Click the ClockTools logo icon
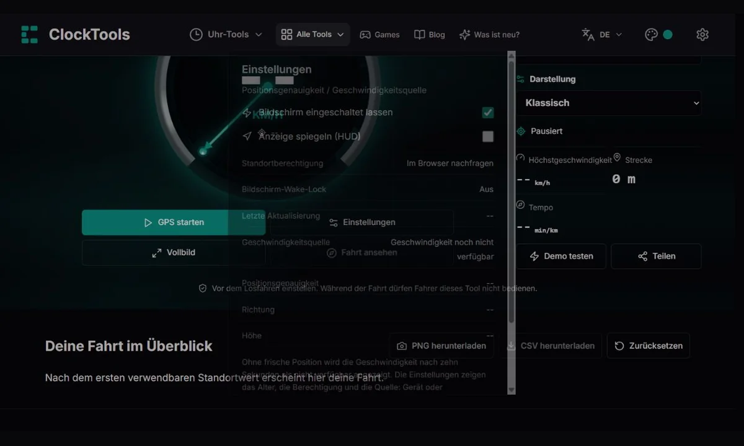Image resolution: width=744 pixels, height=446 pixels. [x=29, y=35]
